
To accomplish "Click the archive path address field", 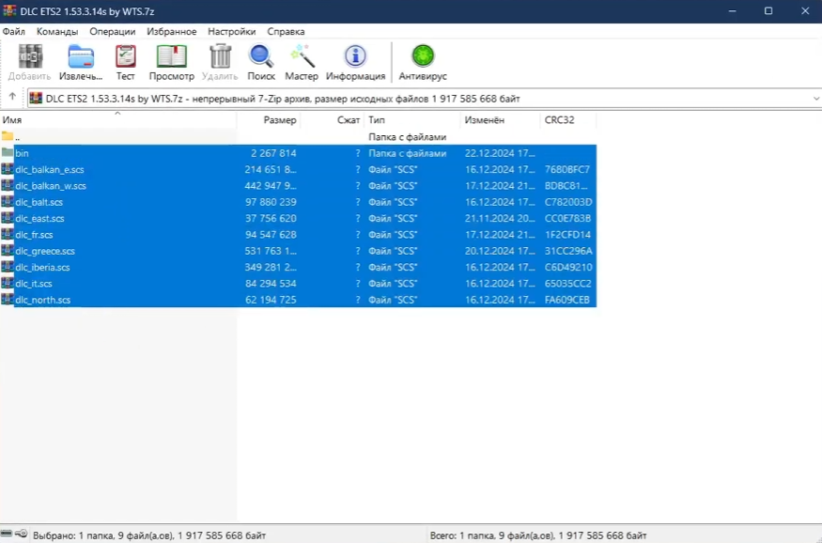I will (424, 99).
